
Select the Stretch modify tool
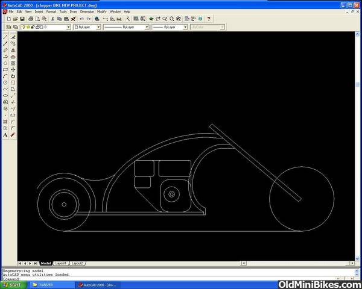pyautogui.click(x=13, y=89)
